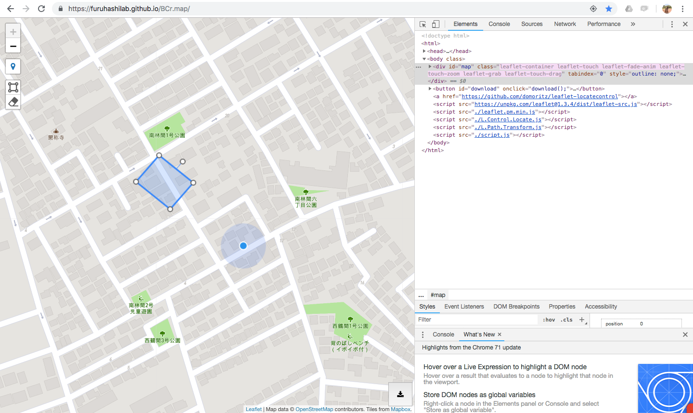The height and width of the screenshot is (413, 693).
Task: Select the DOM Breakpoints tab
Action: [x=516, y=307]
